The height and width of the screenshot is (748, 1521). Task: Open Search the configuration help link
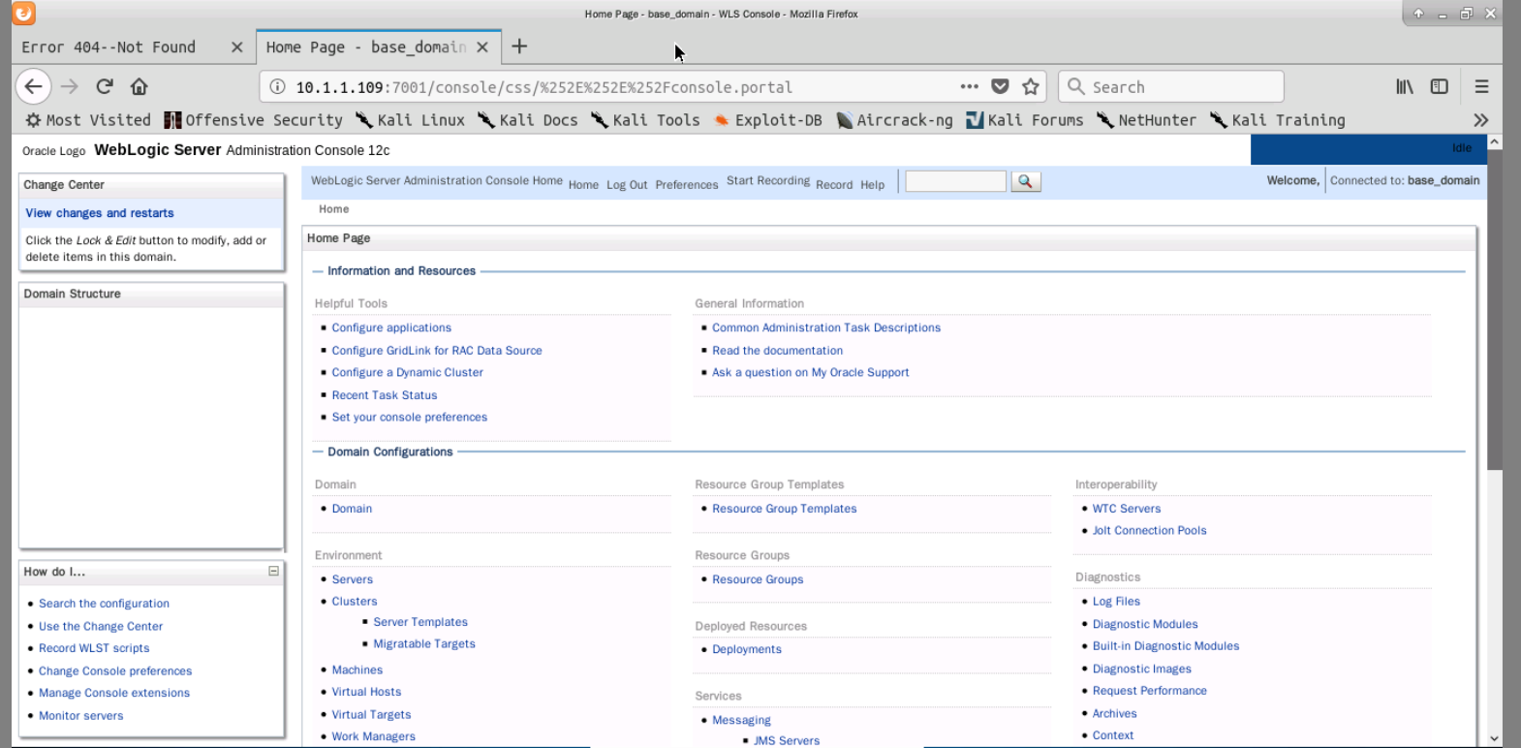click(104, 604)
